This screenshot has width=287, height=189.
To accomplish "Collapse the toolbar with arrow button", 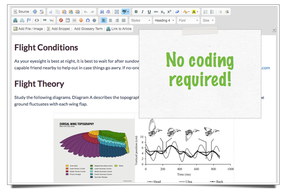I will tap(274, 30).
